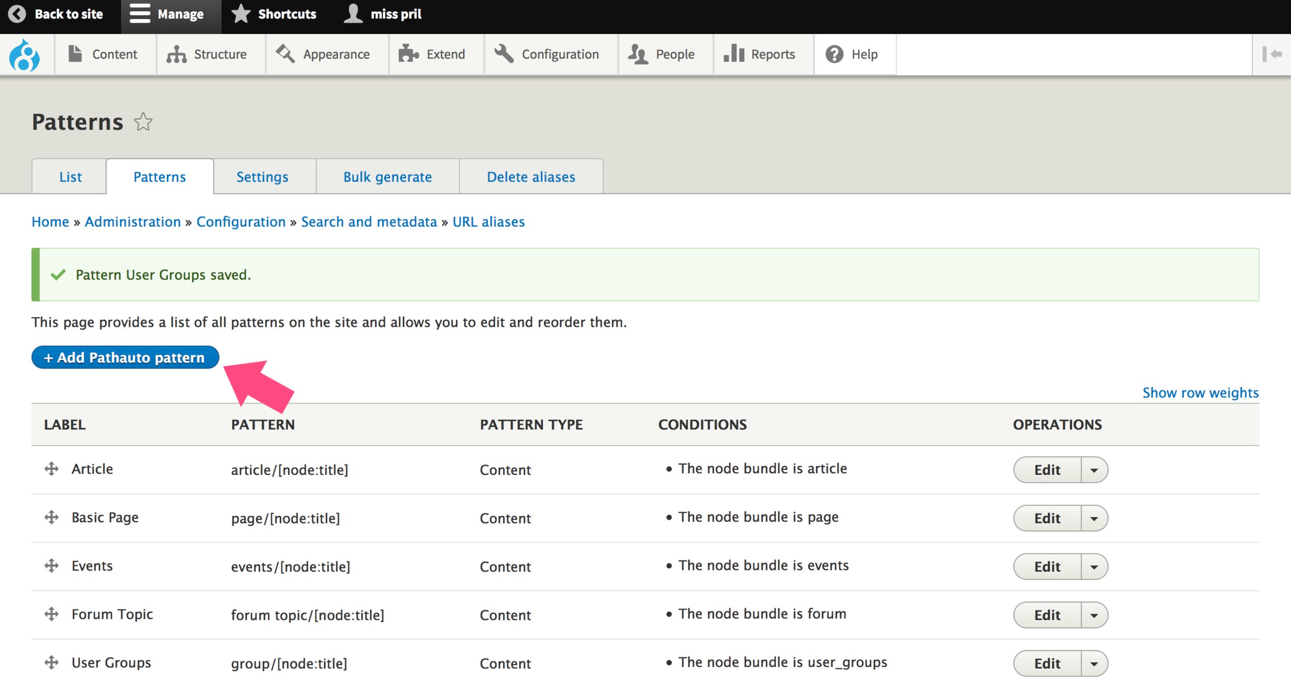The height and width of the screenshot is (684, 1291).
Task: Click condition text 'The node bundle is forum'
Action: pyautogui.click(x=762, y=614)
